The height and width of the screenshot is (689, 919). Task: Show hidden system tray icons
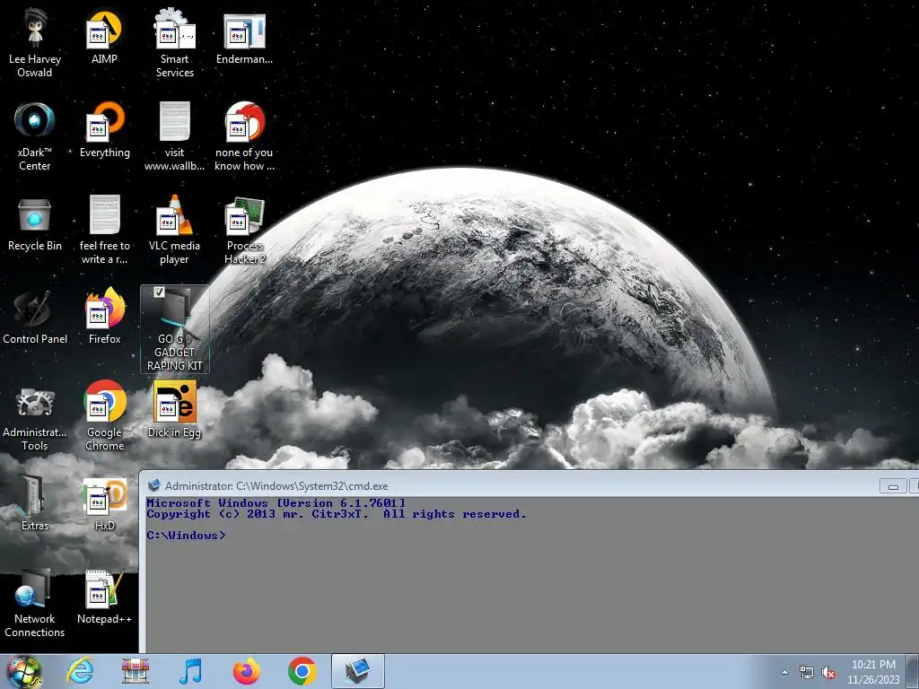coord(784,672)
